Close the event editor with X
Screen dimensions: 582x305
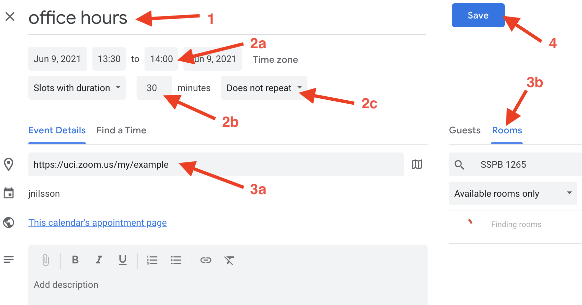[x=10, y=17]
